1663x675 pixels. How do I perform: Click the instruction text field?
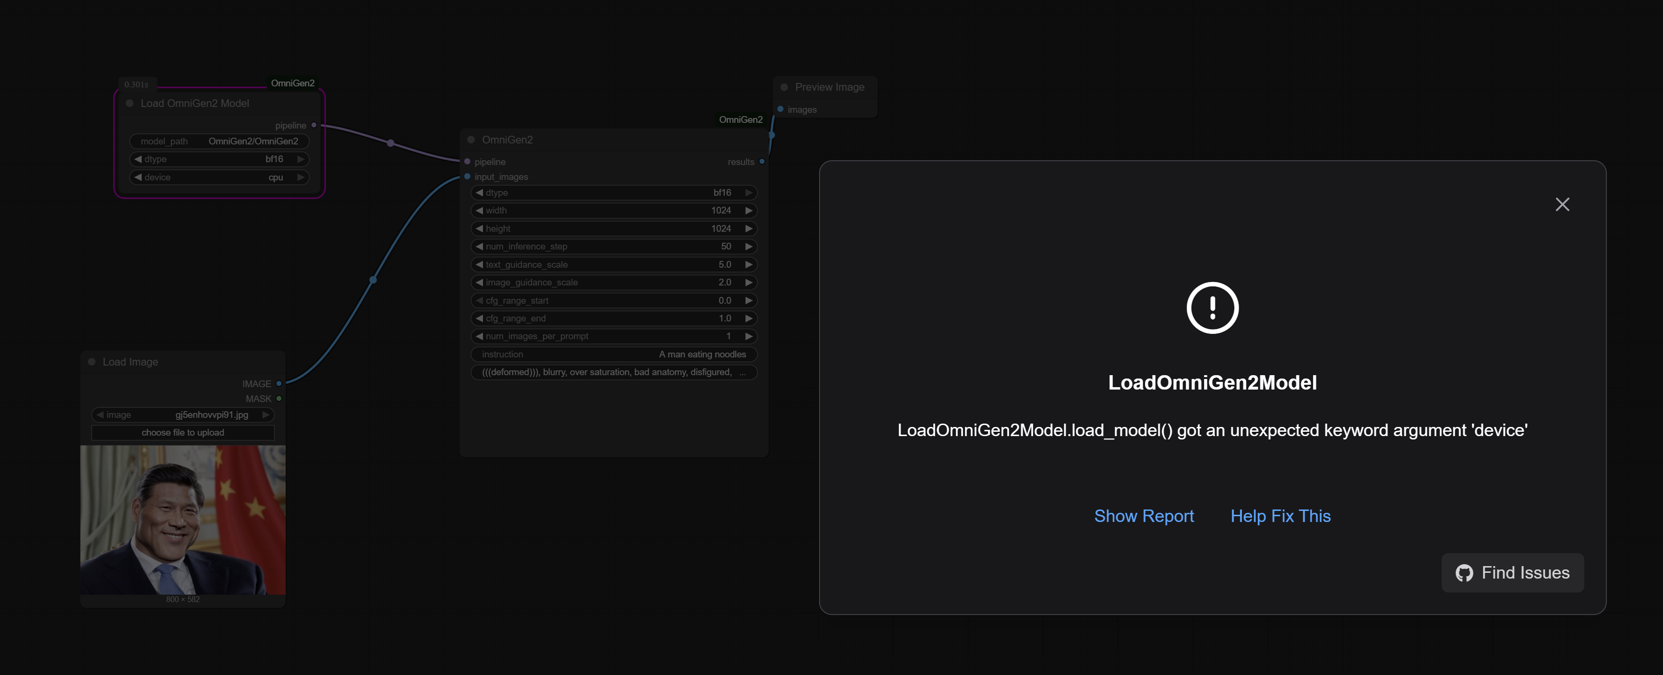tap(614, 354)
